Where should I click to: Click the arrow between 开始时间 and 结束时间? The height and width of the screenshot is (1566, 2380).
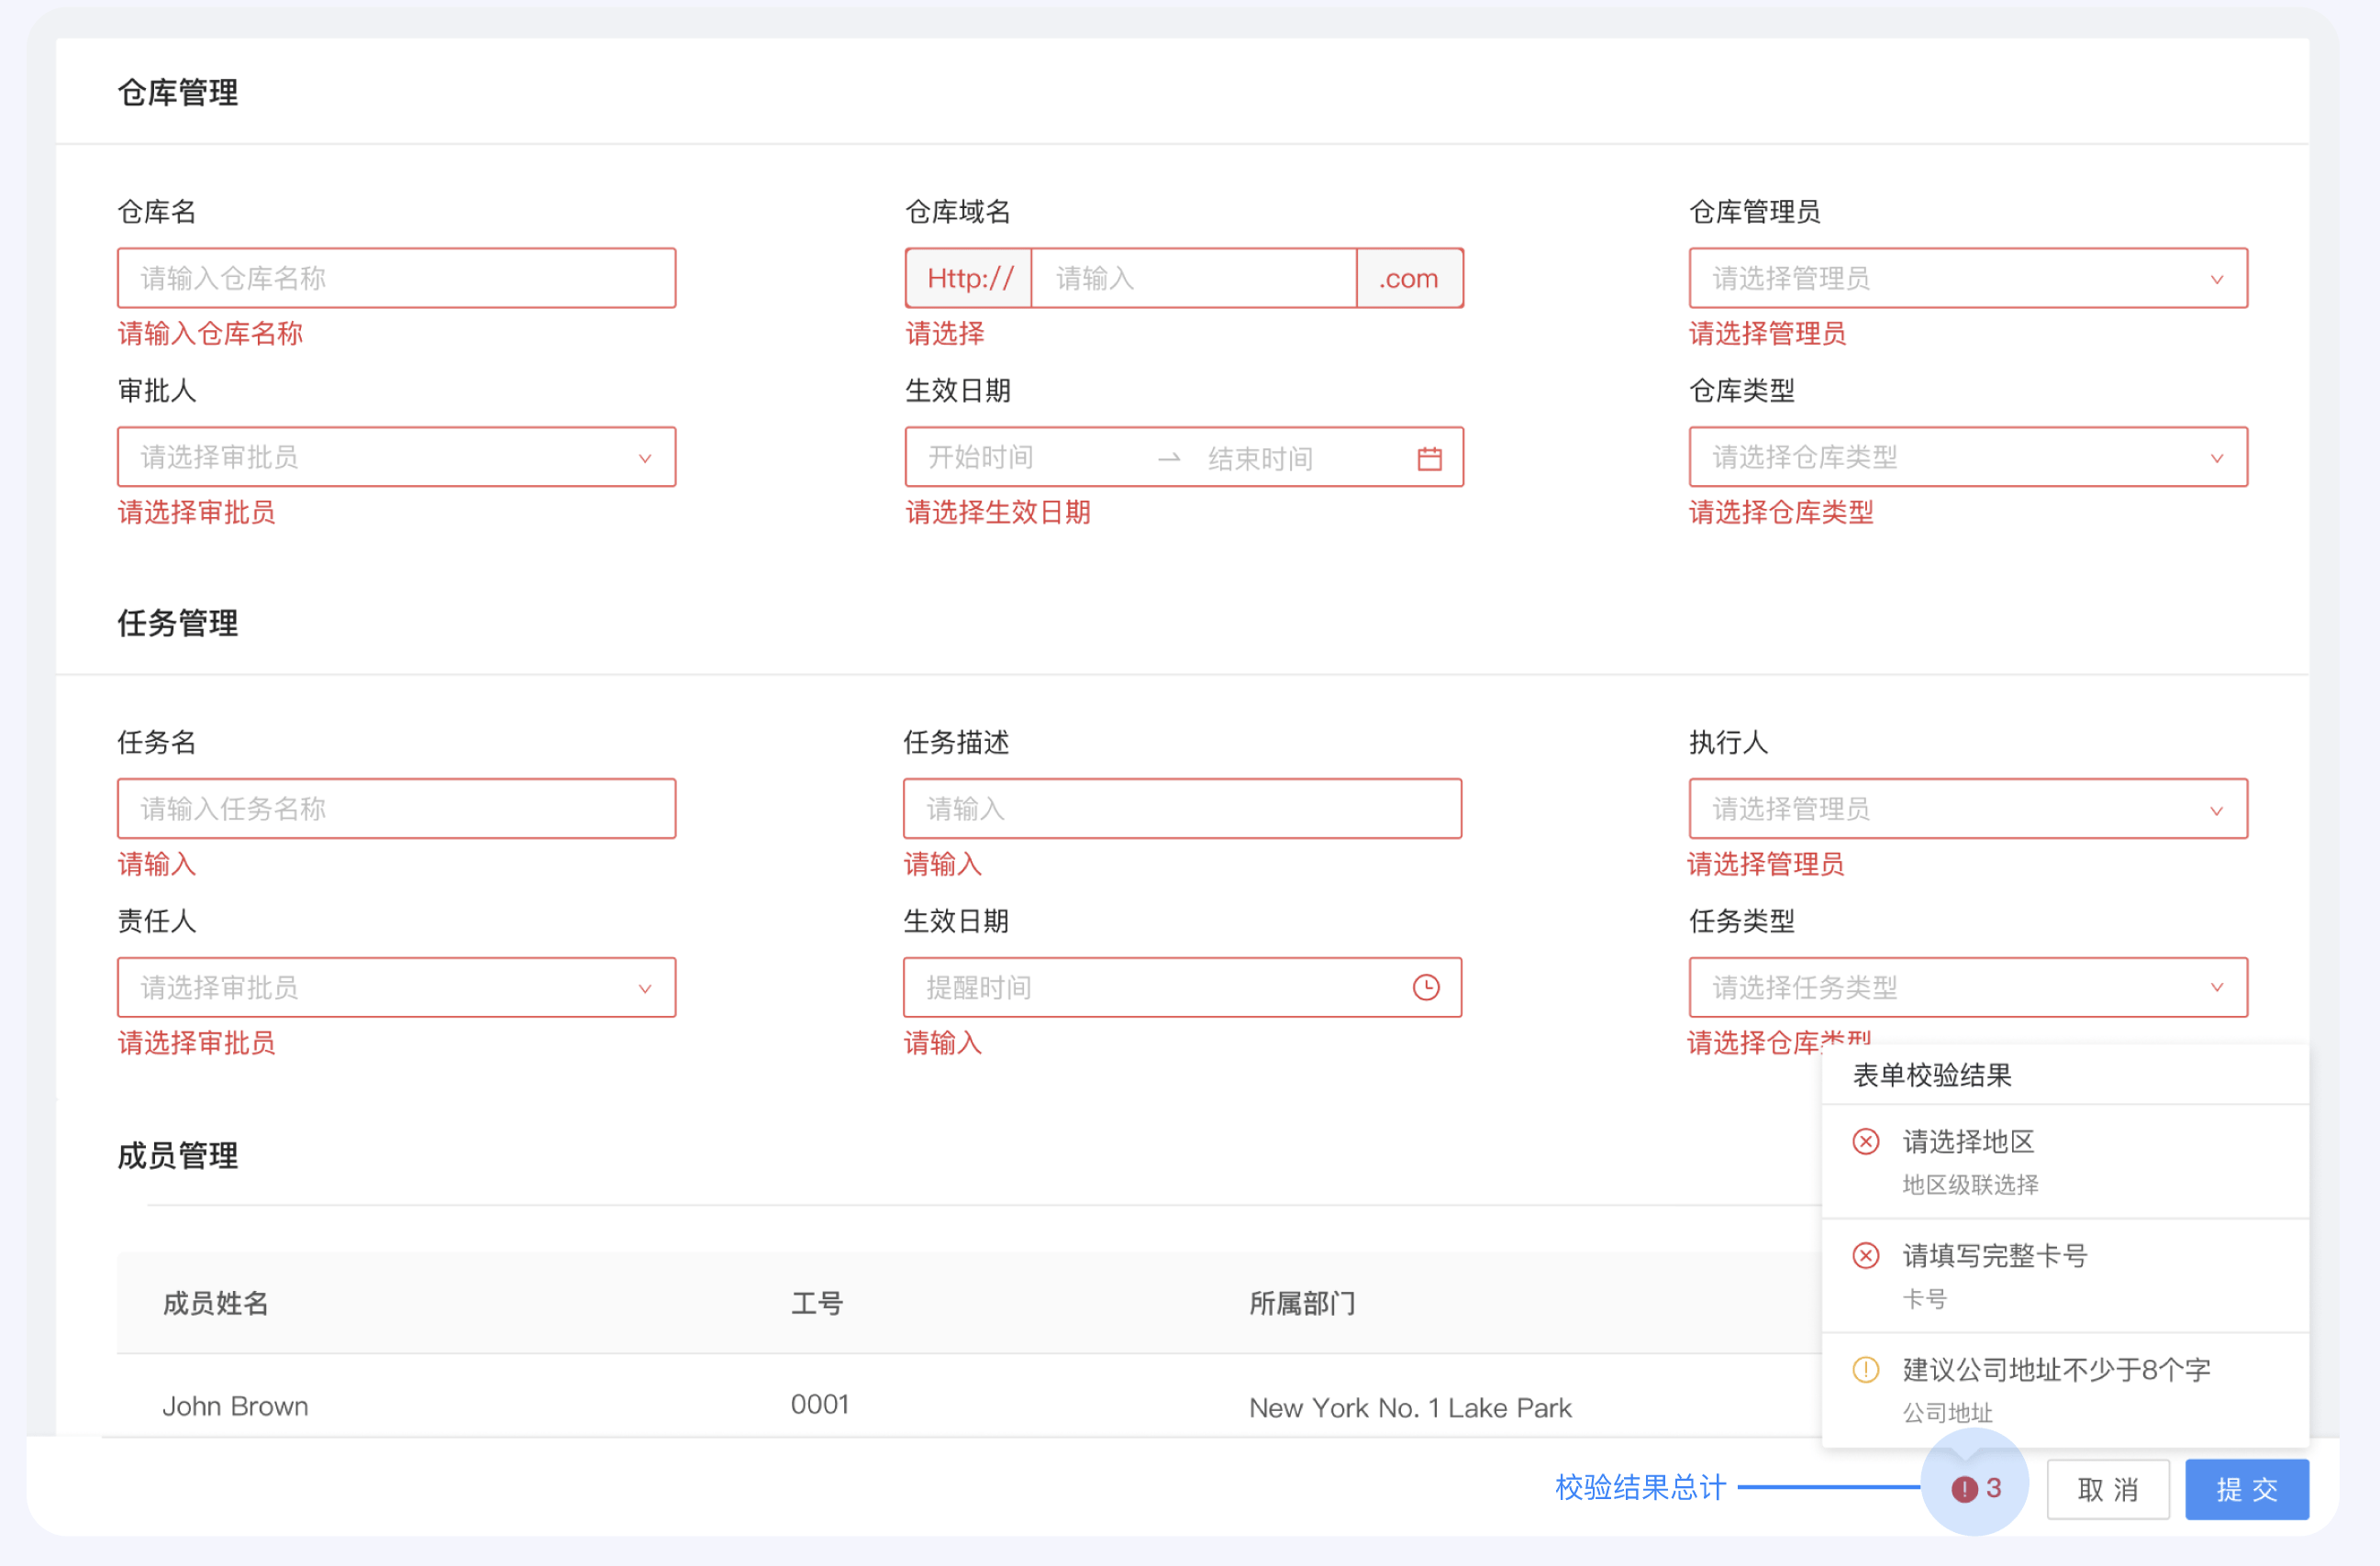click(1169, 458)
